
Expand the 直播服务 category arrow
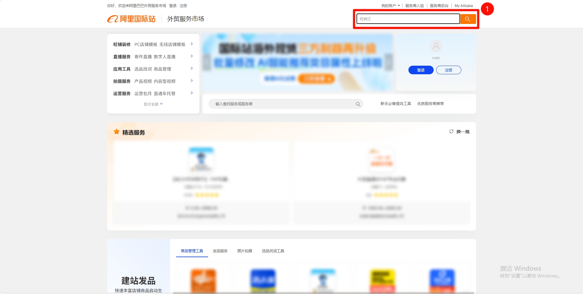pyautogui.click(x=192, y=56)
